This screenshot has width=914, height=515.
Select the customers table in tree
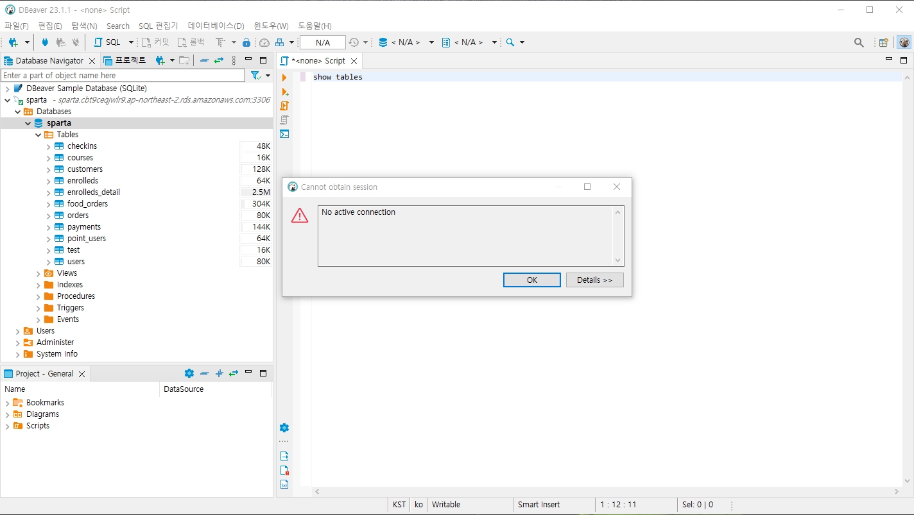[85, 169]
